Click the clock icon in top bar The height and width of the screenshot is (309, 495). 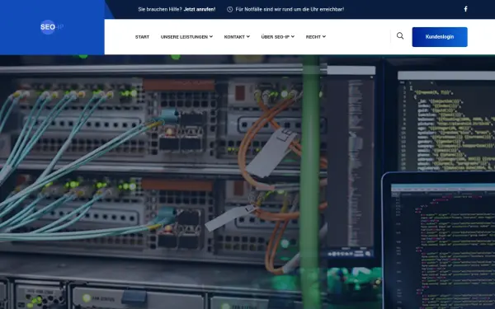click(x=230, y=9)
